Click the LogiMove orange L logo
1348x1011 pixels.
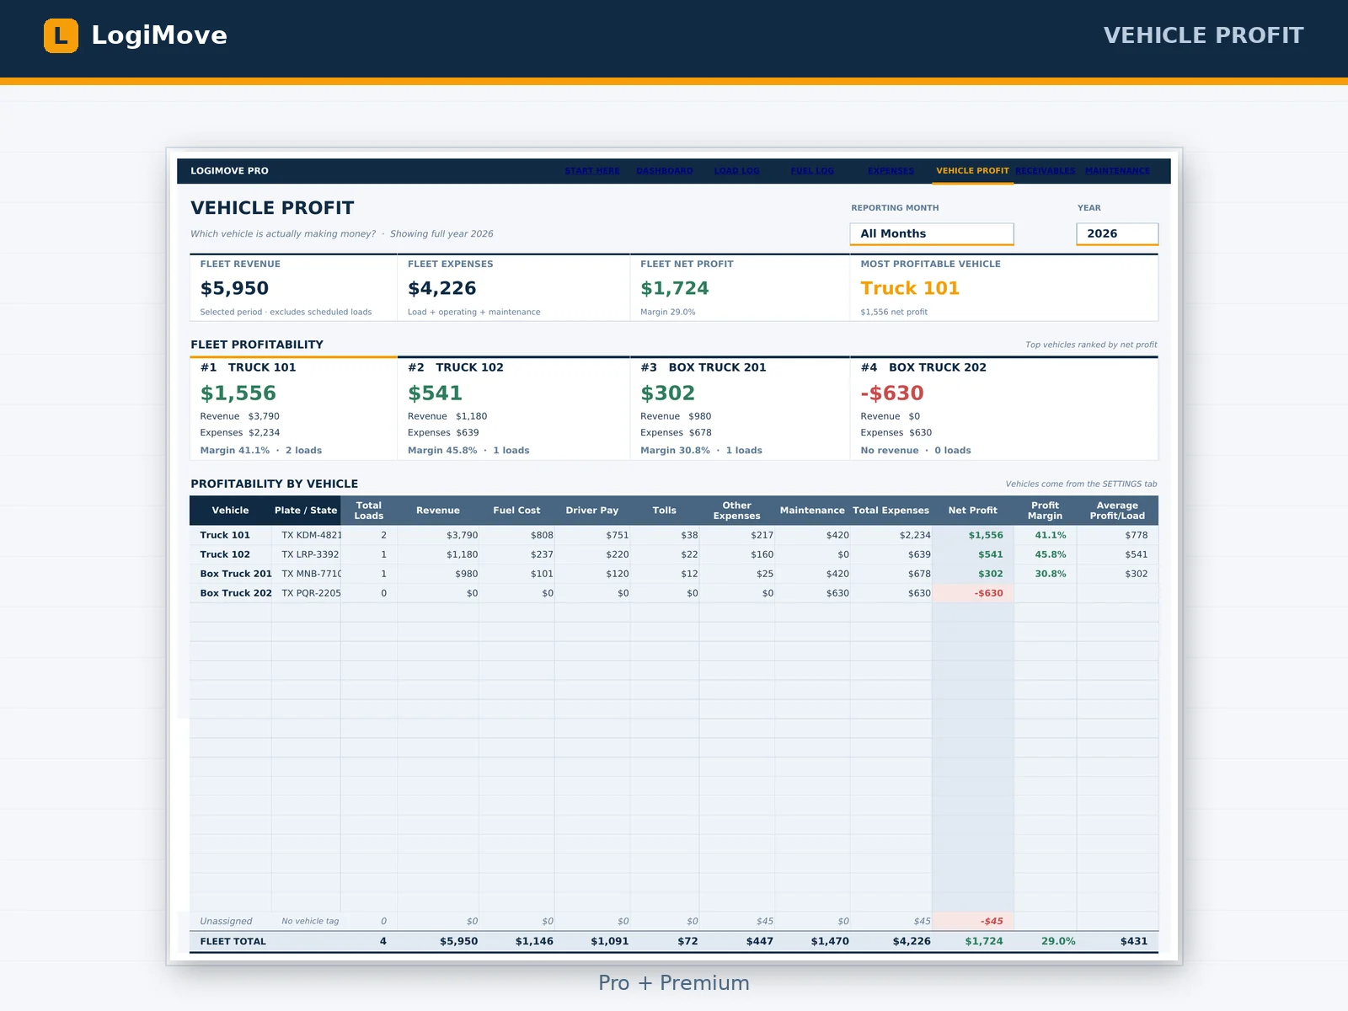point(61,35)
